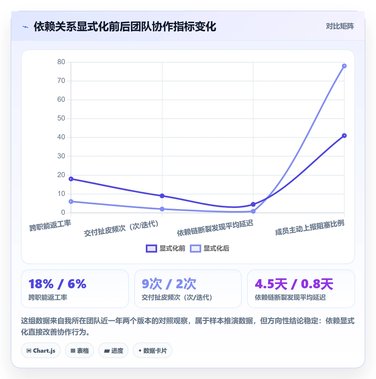Click the 对比矩阵 label in header
Screen dimensions: 376x379
coord(340,26)
